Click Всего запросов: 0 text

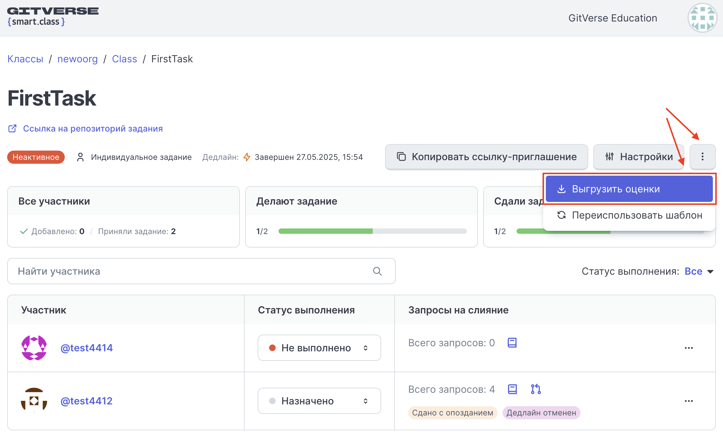tap(451, 343)
